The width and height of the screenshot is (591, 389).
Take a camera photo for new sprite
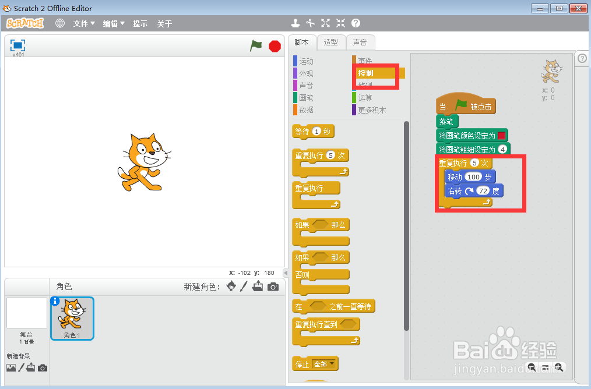[273, 287]
